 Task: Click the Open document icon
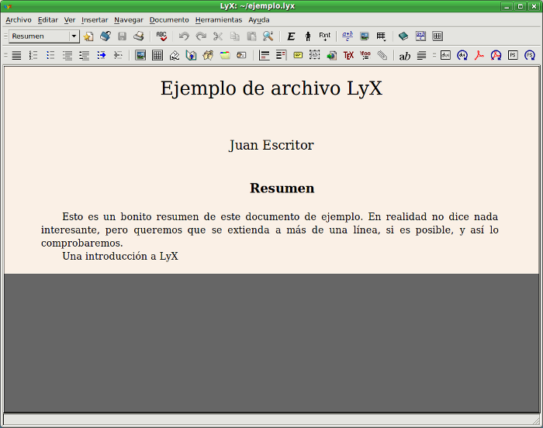tap(105, 36)
